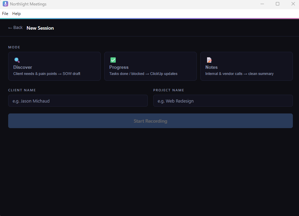The width and height of the screenshot is (299, 216).
Task: Click the Notes document pencil icon
Action: 209,60
